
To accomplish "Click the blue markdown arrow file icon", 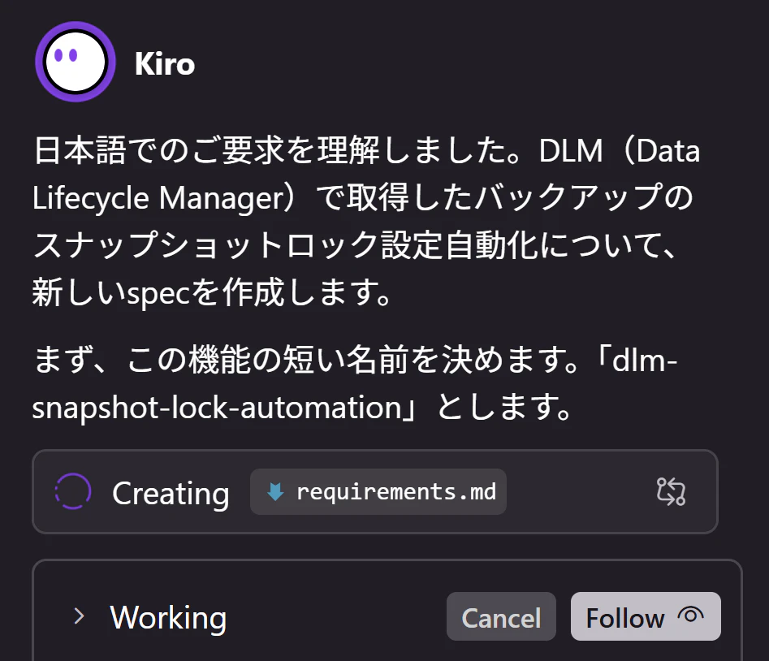I will (x=275, y=491).
